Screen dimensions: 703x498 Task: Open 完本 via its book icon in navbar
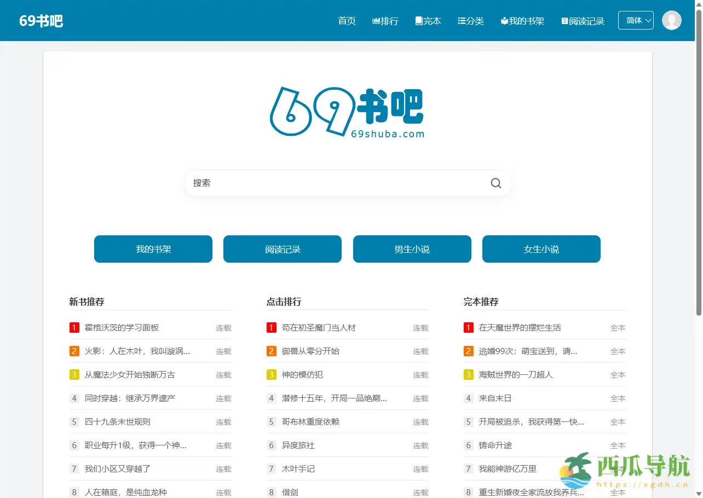click(418, 20)
